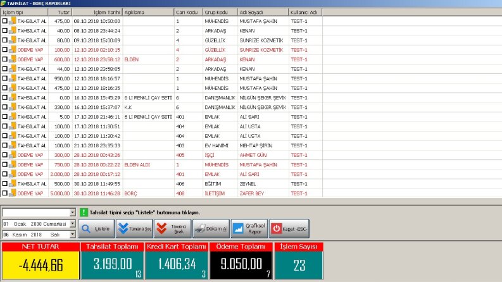
Task: Check the first TAHSİLAT AL 475,00 row checkbox
Action: coord(5,21)
